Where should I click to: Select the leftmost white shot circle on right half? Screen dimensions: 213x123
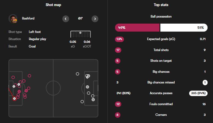pyautogui.click(x=78, y=74)
